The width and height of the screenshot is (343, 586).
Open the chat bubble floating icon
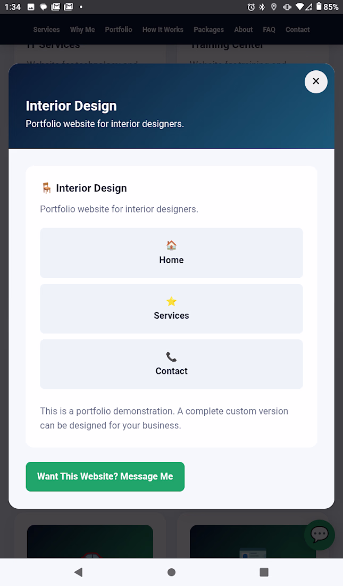pos(319,535)
